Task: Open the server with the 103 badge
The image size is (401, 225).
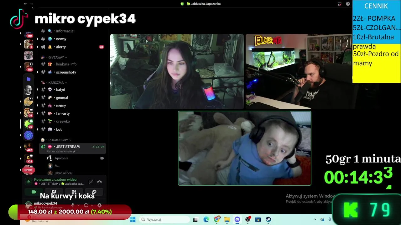Action: click(29, 159)
